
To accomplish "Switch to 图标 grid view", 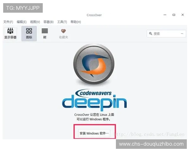I will (x=29, y=34).
